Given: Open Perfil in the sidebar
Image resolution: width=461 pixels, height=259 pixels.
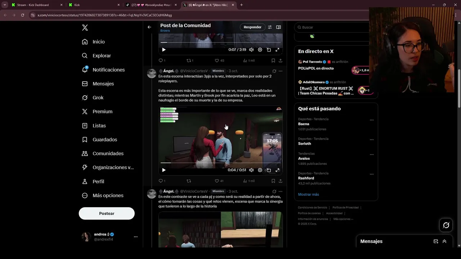Looking at the screenshot, I should (93, 181).
